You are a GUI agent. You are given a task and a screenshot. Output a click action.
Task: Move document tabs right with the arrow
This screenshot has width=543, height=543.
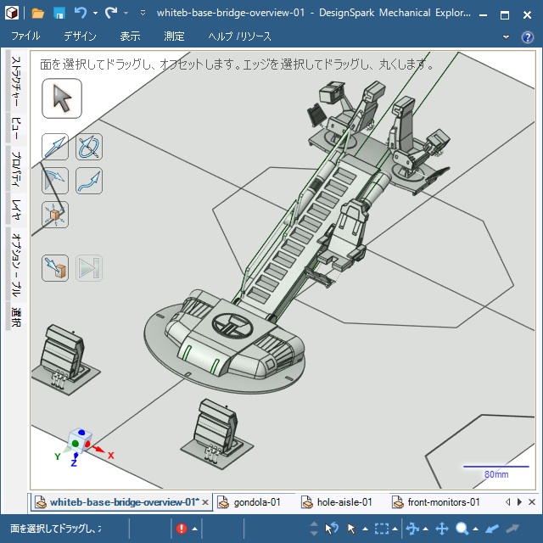click(519, 501)
